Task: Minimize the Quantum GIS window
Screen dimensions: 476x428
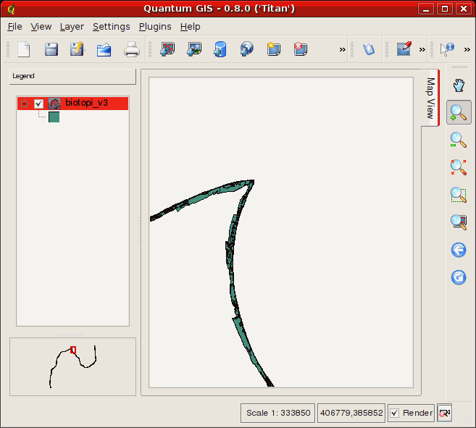Action: coord(425,9)
